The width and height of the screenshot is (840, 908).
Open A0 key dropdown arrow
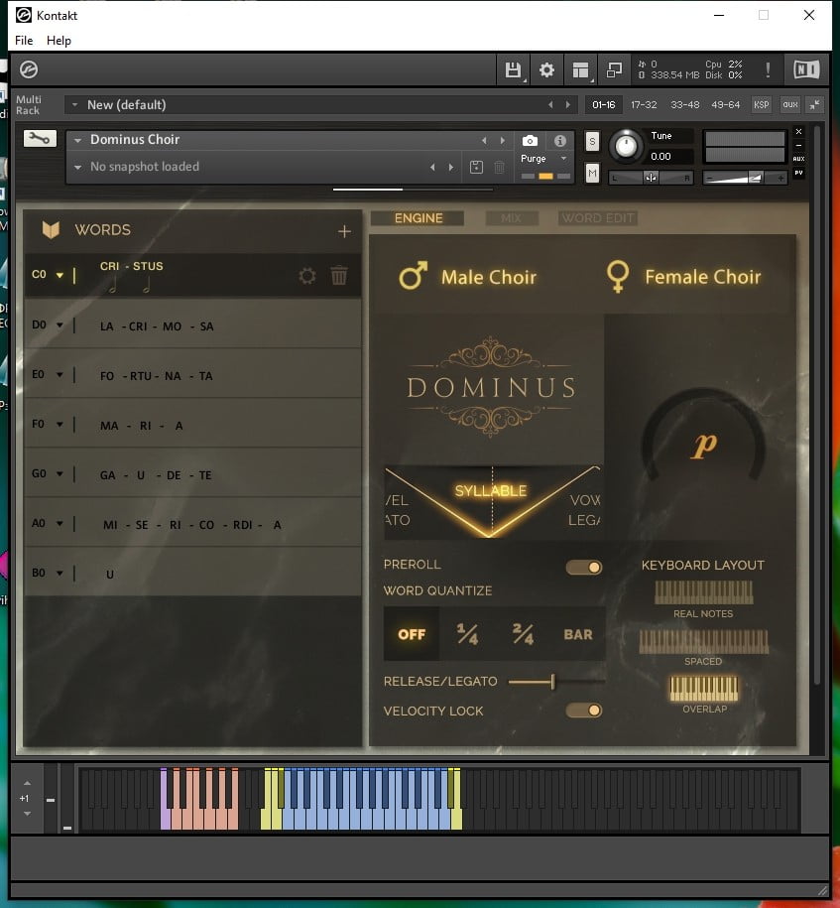(x=60, y=524)
